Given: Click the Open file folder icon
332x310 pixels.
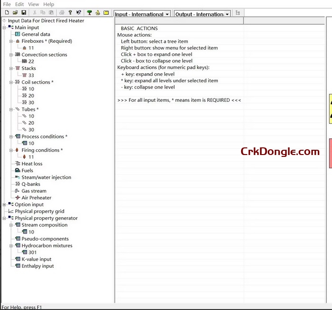Looking at the screenshot, I should click(15, 12).
